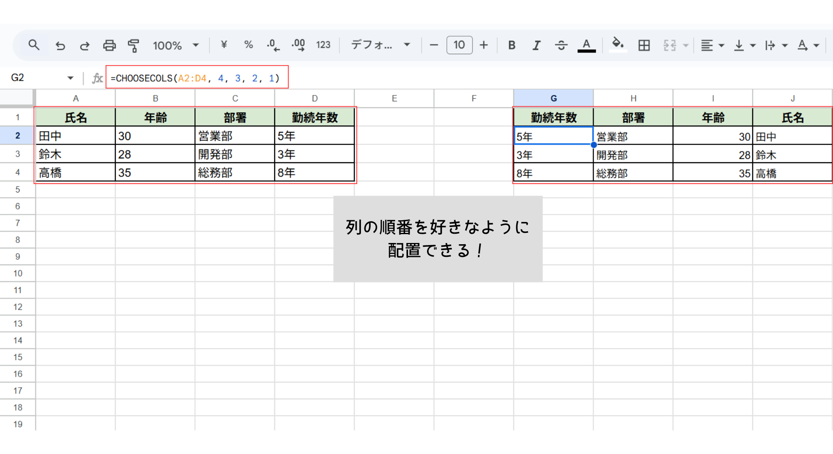This screenshot has height=454, width=833.
Task: Click the fill handle on cell G2
Action: point(594,145)
